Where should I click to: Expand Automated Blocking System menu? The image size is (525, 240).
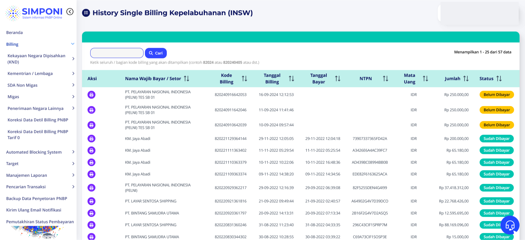pos(73,152)
